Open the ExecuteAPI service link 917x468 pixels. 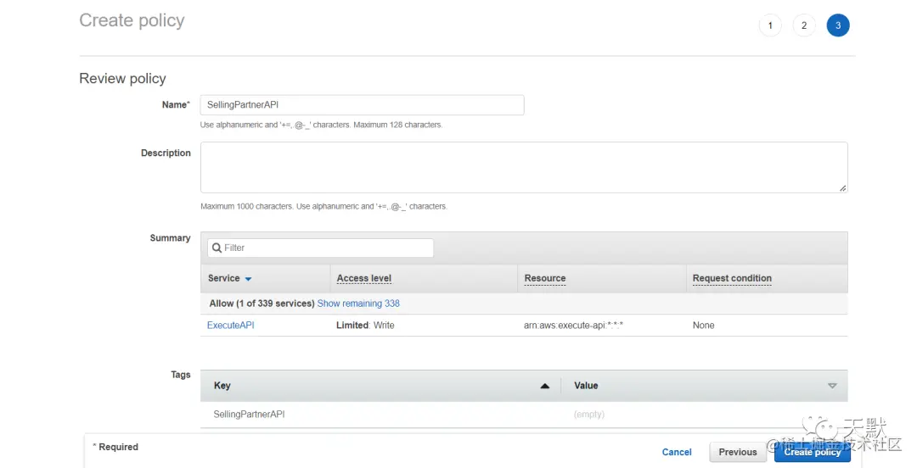tap(230, 326)
